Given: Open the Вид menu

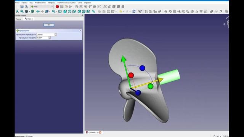Looking at the screenshot, I should (31, 3).
